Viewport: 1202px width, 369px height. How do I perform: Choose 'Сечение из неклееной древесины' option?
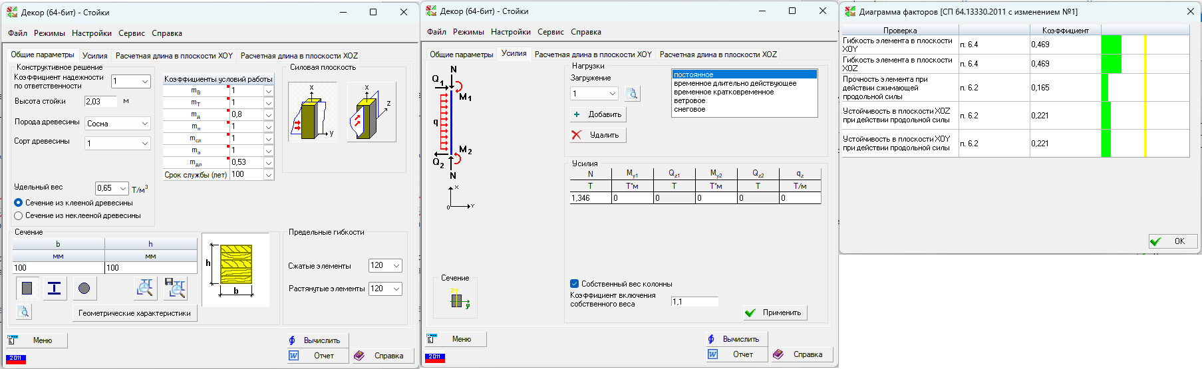[x=19, y=215]
